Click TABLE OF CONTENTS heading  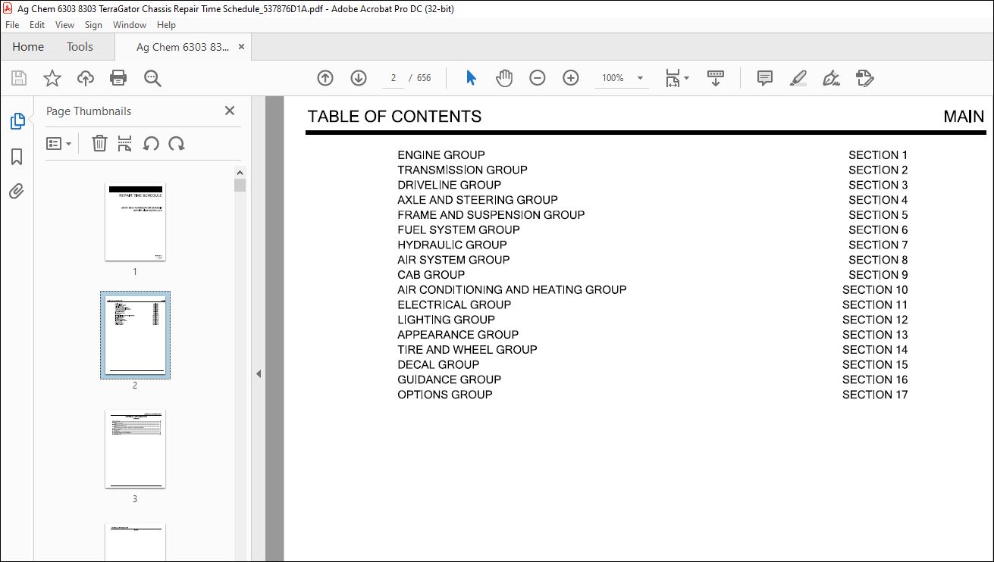pyautogui.click(x=394, y=117)
